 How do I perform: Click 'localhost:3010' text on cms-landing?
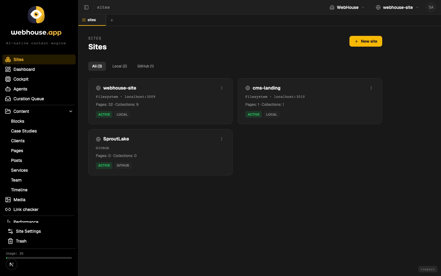[x=289, y=97]
